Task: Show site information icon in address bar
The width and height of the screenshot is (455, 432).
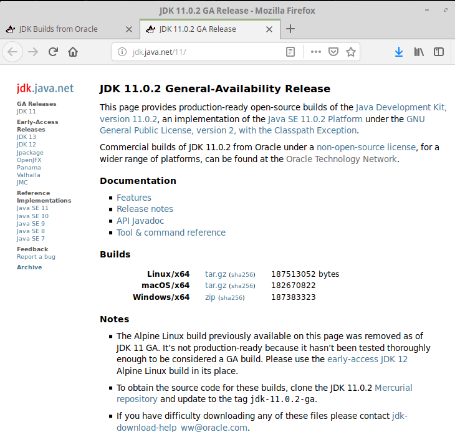Action: (122, 52)
